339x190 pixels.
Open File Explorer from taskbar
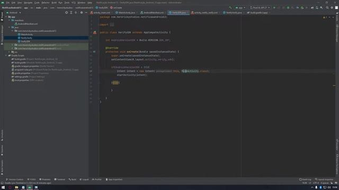click(x=16, y=187)
